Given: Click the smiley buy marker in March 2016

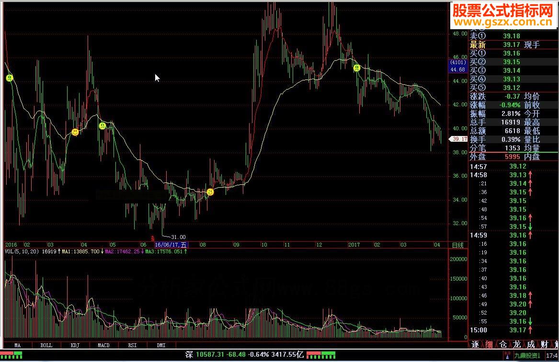Looking at the screenshot, I should (75, 132).
